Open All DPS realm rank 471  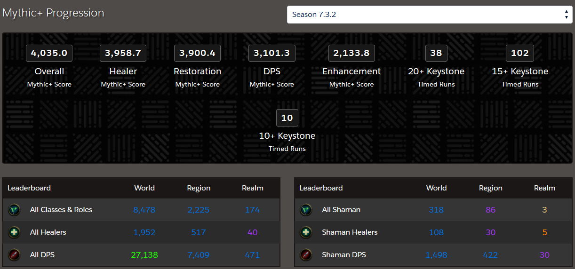tap(253, 255)
